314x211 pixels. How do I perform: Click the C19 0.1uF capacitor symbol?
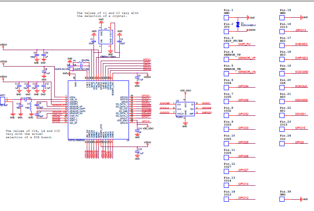tap(137, 152)
